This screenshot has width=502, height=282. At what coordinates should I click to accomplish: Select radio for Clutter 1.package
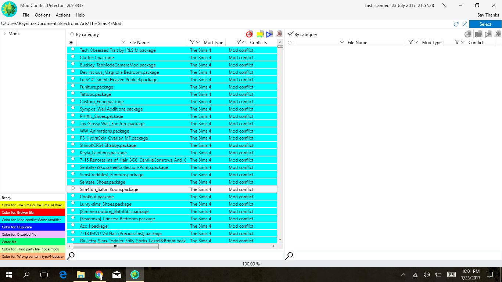[73, 57]
